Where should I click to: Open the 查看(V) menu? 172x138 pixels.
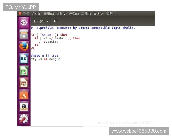(x=61, y=14)
